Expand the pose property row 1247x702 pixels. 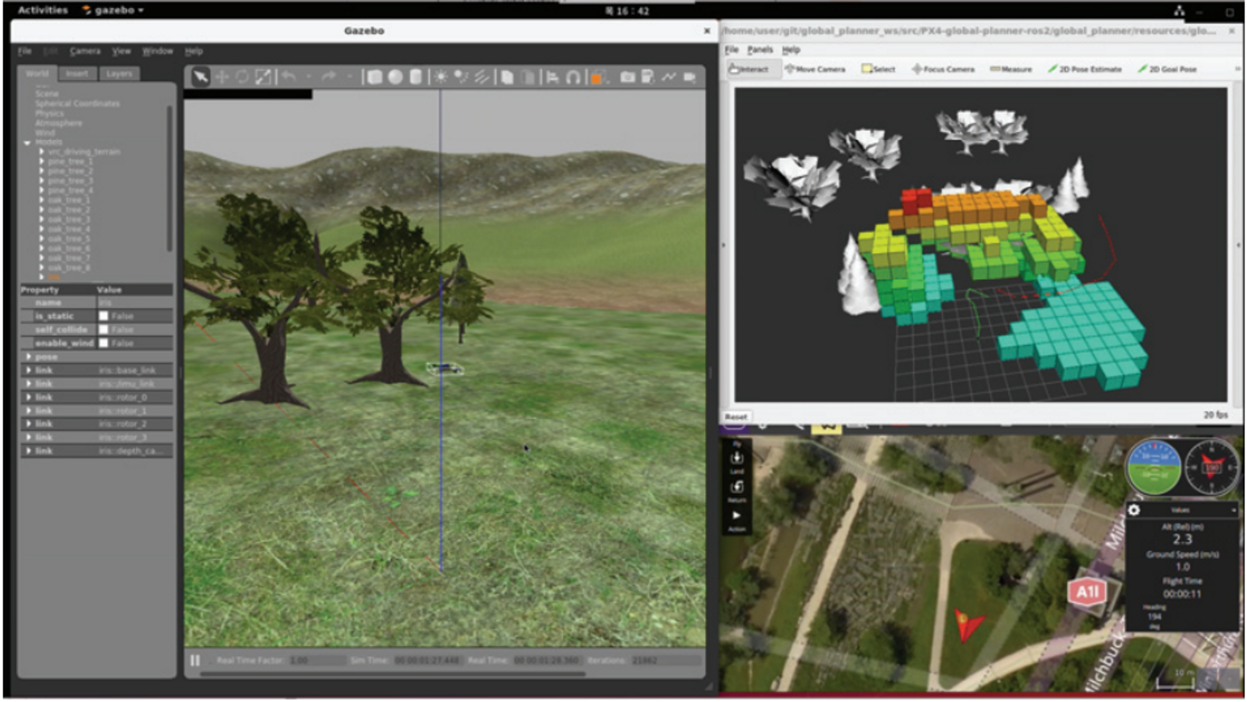[29, 357]
